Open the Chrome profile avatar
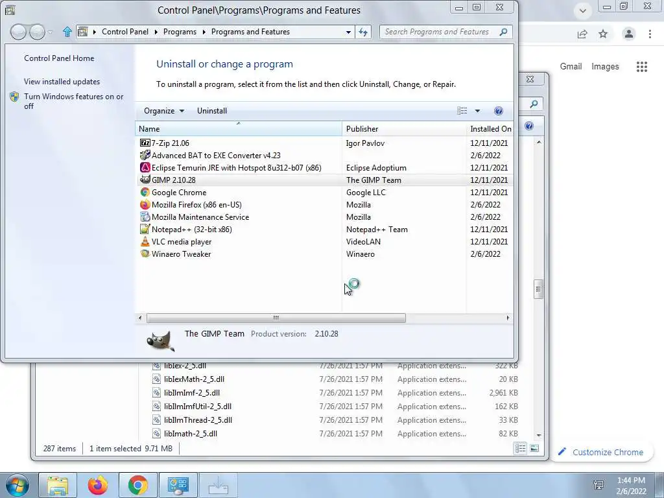Viewport: 664px width, 498px height. (x=629, y=34)
